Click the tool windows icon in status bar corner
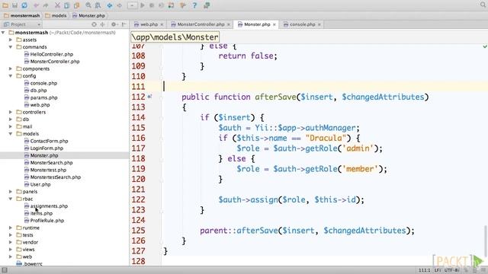Image resolution: width=488 pixels, height=274 pixels. pyautogui.click(x=5, y=270)
